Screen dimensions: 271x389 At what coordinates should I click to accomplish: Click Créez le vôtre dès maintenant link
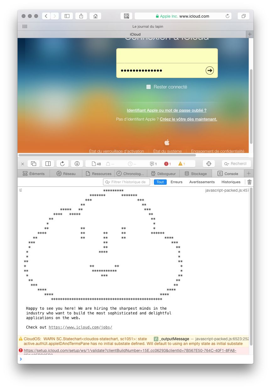[x=188, y=119]
